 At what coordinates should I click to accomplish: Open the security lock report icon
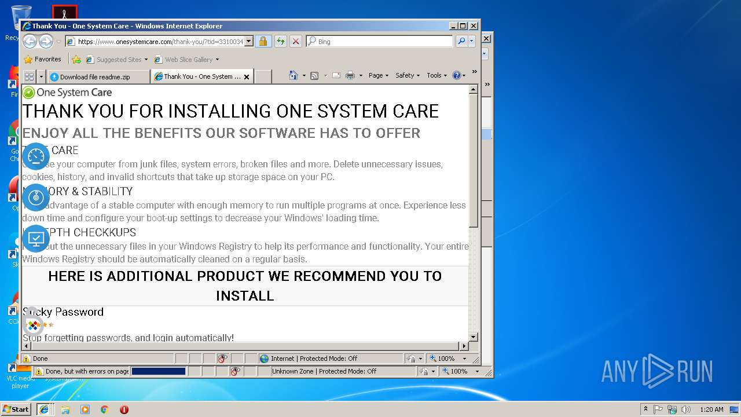coord(263,41)
